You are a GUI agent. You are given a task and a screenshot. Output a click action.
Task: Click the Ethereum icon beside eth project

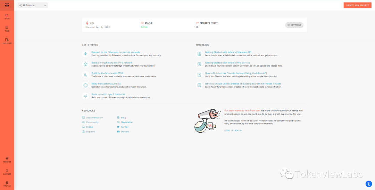tap(87, 23)
